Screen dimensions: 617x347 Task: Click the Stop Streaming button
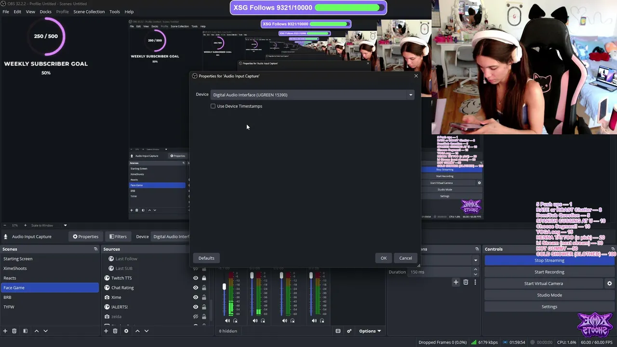(x=549, y=260)
